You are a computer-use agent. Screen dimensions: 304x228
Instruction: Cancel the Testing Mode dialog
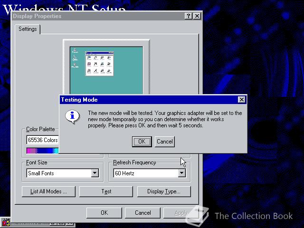click(x=165, y=142)
